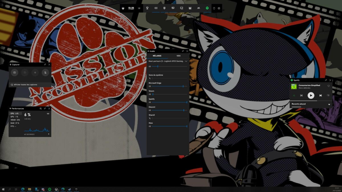Open Task View from the taskbar

(16, 189)
